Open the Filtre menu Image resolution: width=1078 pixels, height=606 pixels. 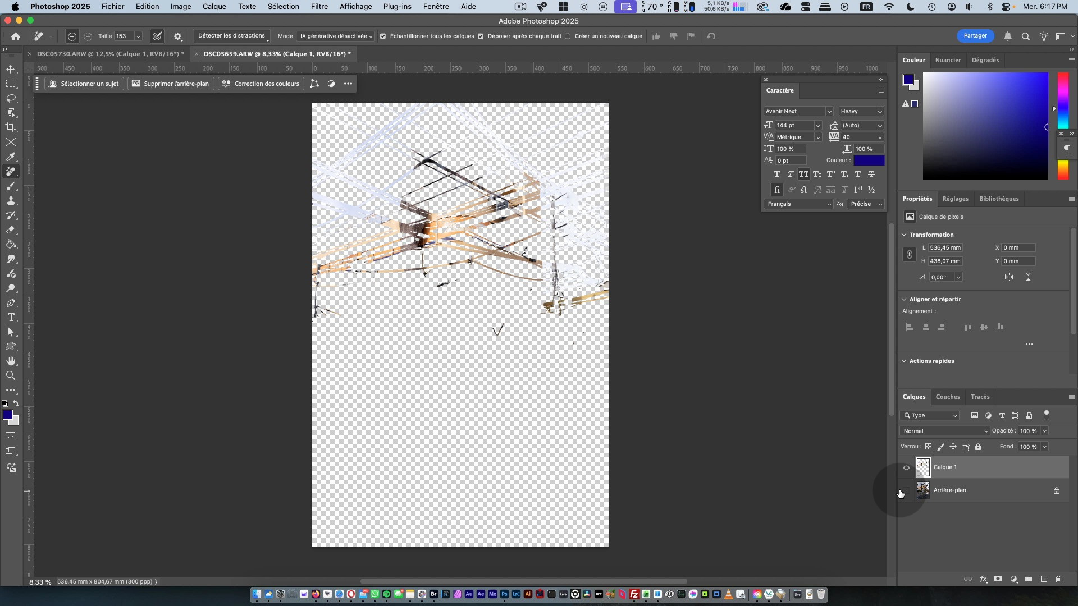(319, 7)
